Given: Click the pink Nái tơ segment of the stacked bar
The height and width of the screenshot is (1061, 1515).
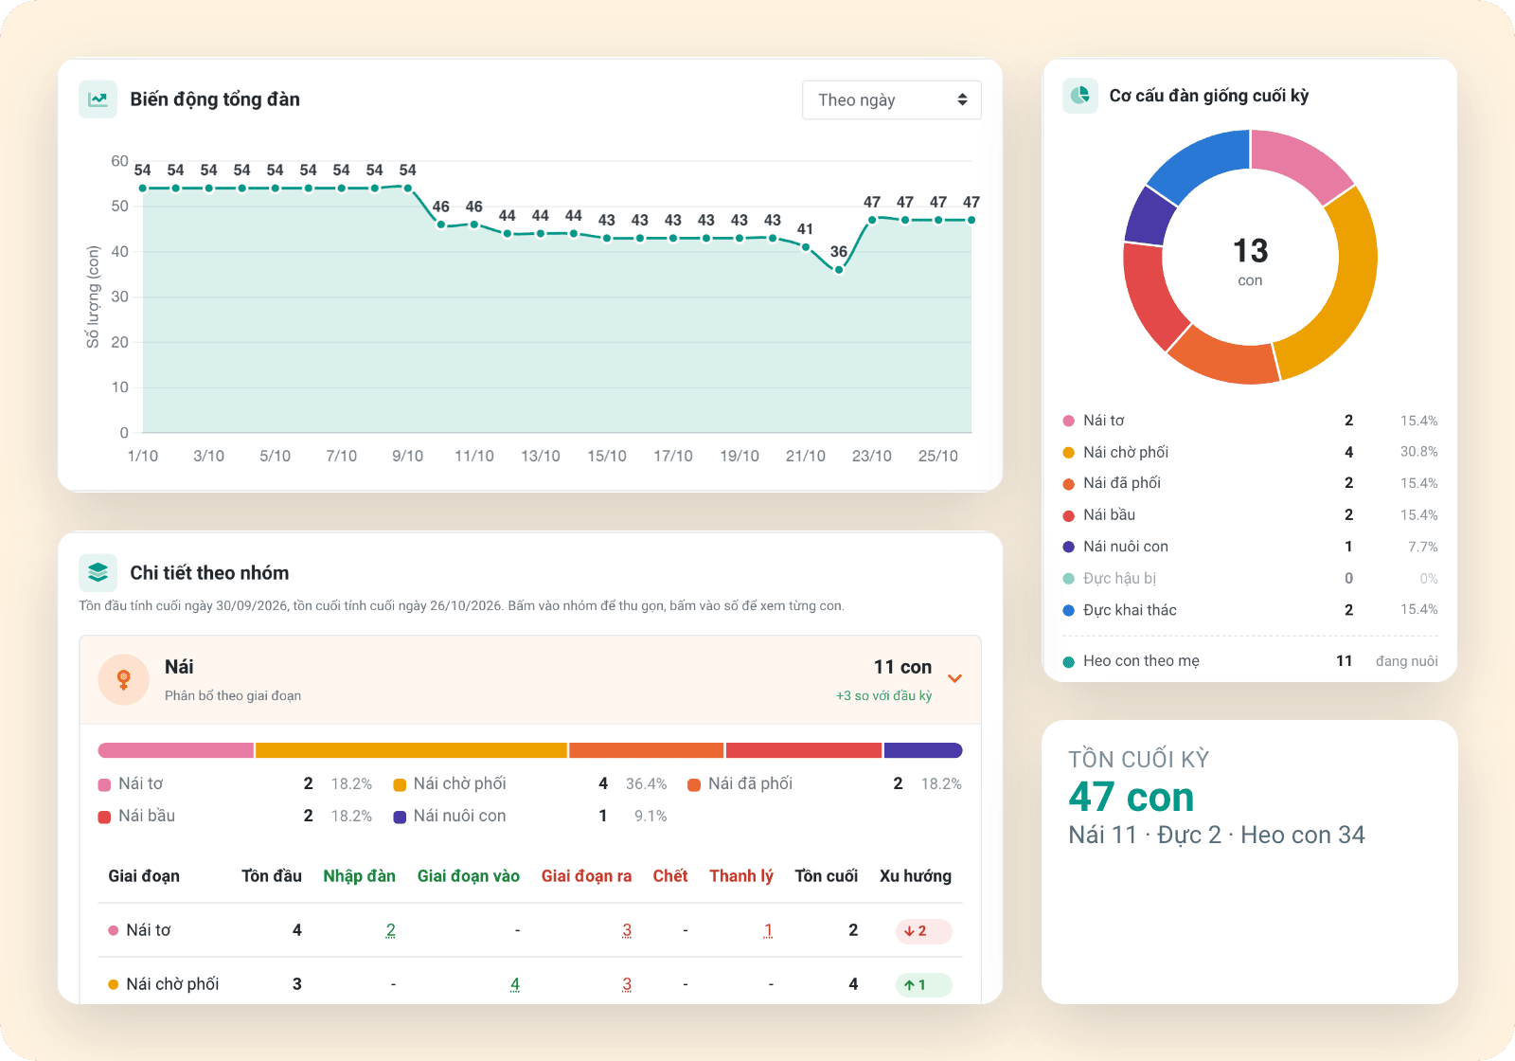Looking at the screenshot, I should [176, 750].
